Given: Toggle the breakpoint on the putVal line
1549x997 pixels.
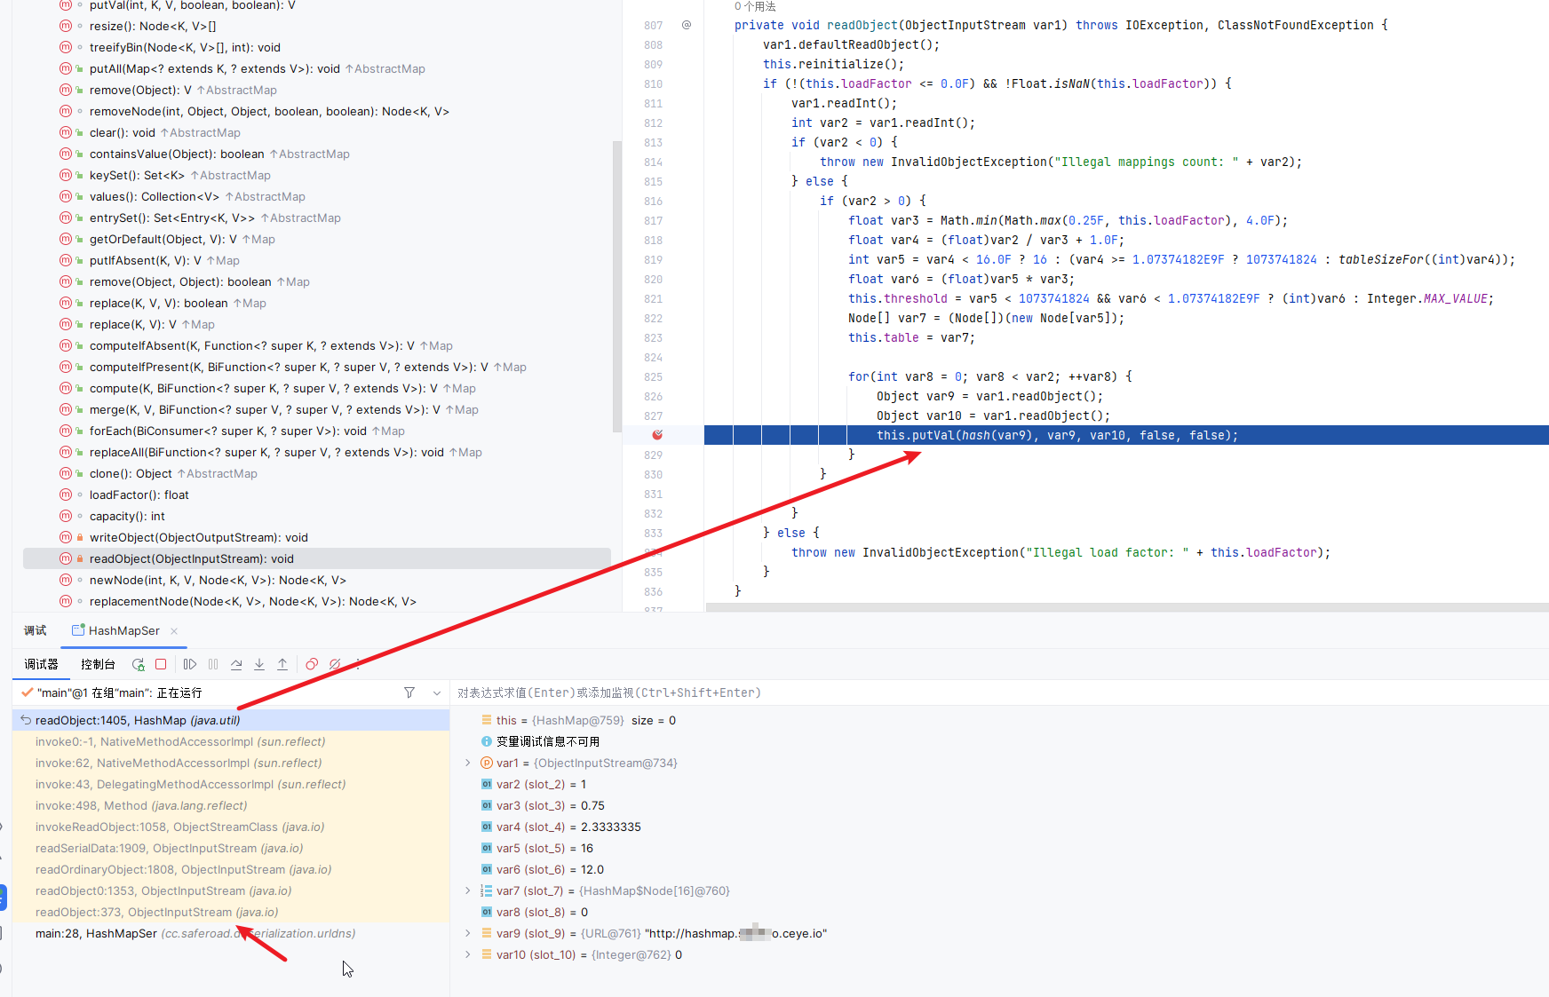Looking at the screenshot, I should pyautogui.click(x=657, y=435).
